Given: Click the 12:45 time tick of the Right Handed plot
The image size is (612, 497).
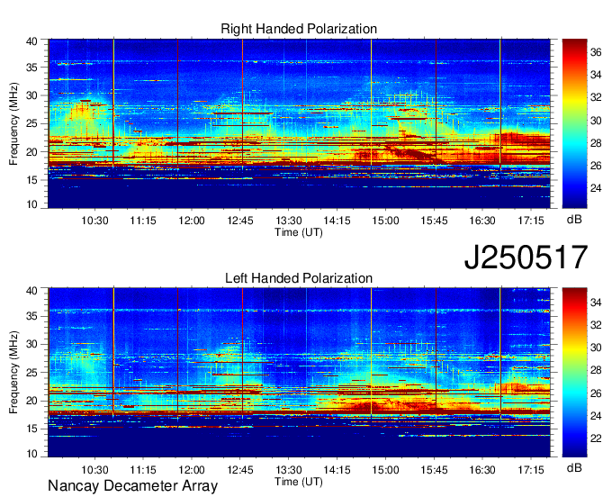Looking at the screenshot, I should [x=240, y=221].
